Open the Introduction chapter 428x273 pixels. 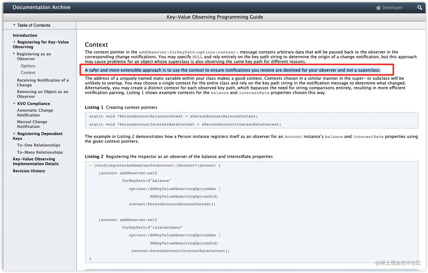pos(25,35)
